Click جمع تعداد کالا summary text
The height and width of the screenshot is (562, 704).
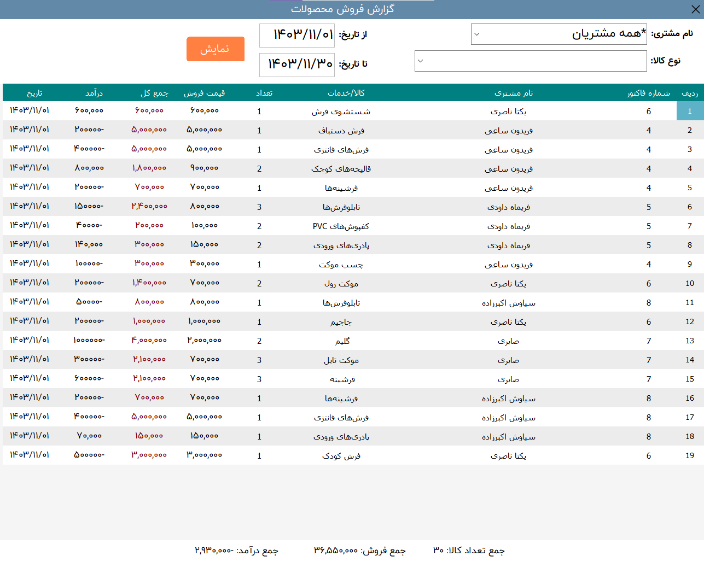469,551
